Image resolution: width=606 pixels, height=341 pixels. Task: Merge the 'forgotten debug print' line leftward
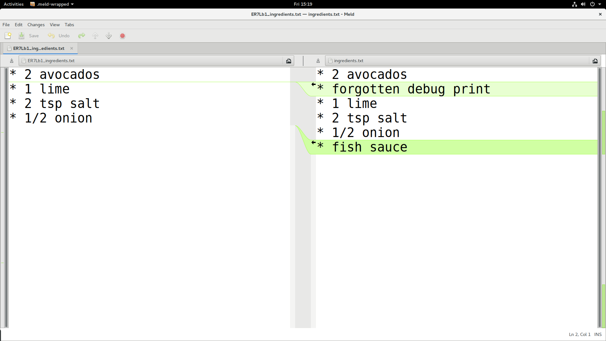[313, 85]
